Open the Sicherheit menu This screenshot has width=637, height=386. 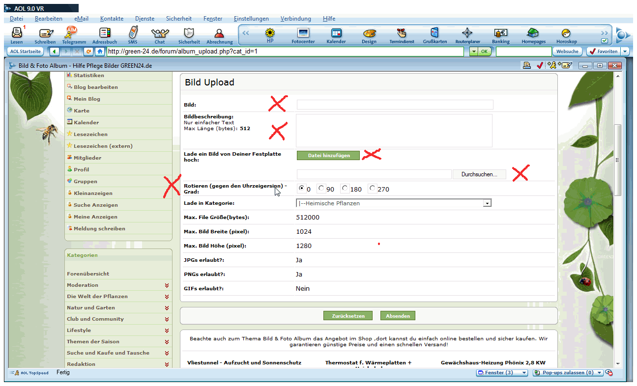[x=178, y=19]
